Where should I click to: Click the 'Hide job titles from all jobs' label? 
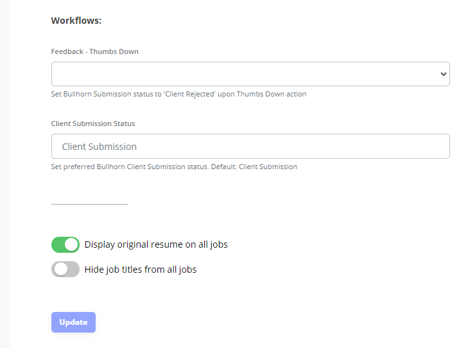141,270
